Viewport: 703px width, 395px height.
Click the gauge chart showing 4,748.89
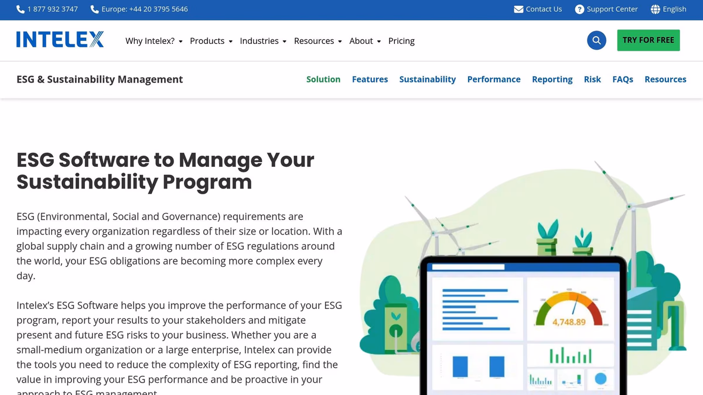569,308
